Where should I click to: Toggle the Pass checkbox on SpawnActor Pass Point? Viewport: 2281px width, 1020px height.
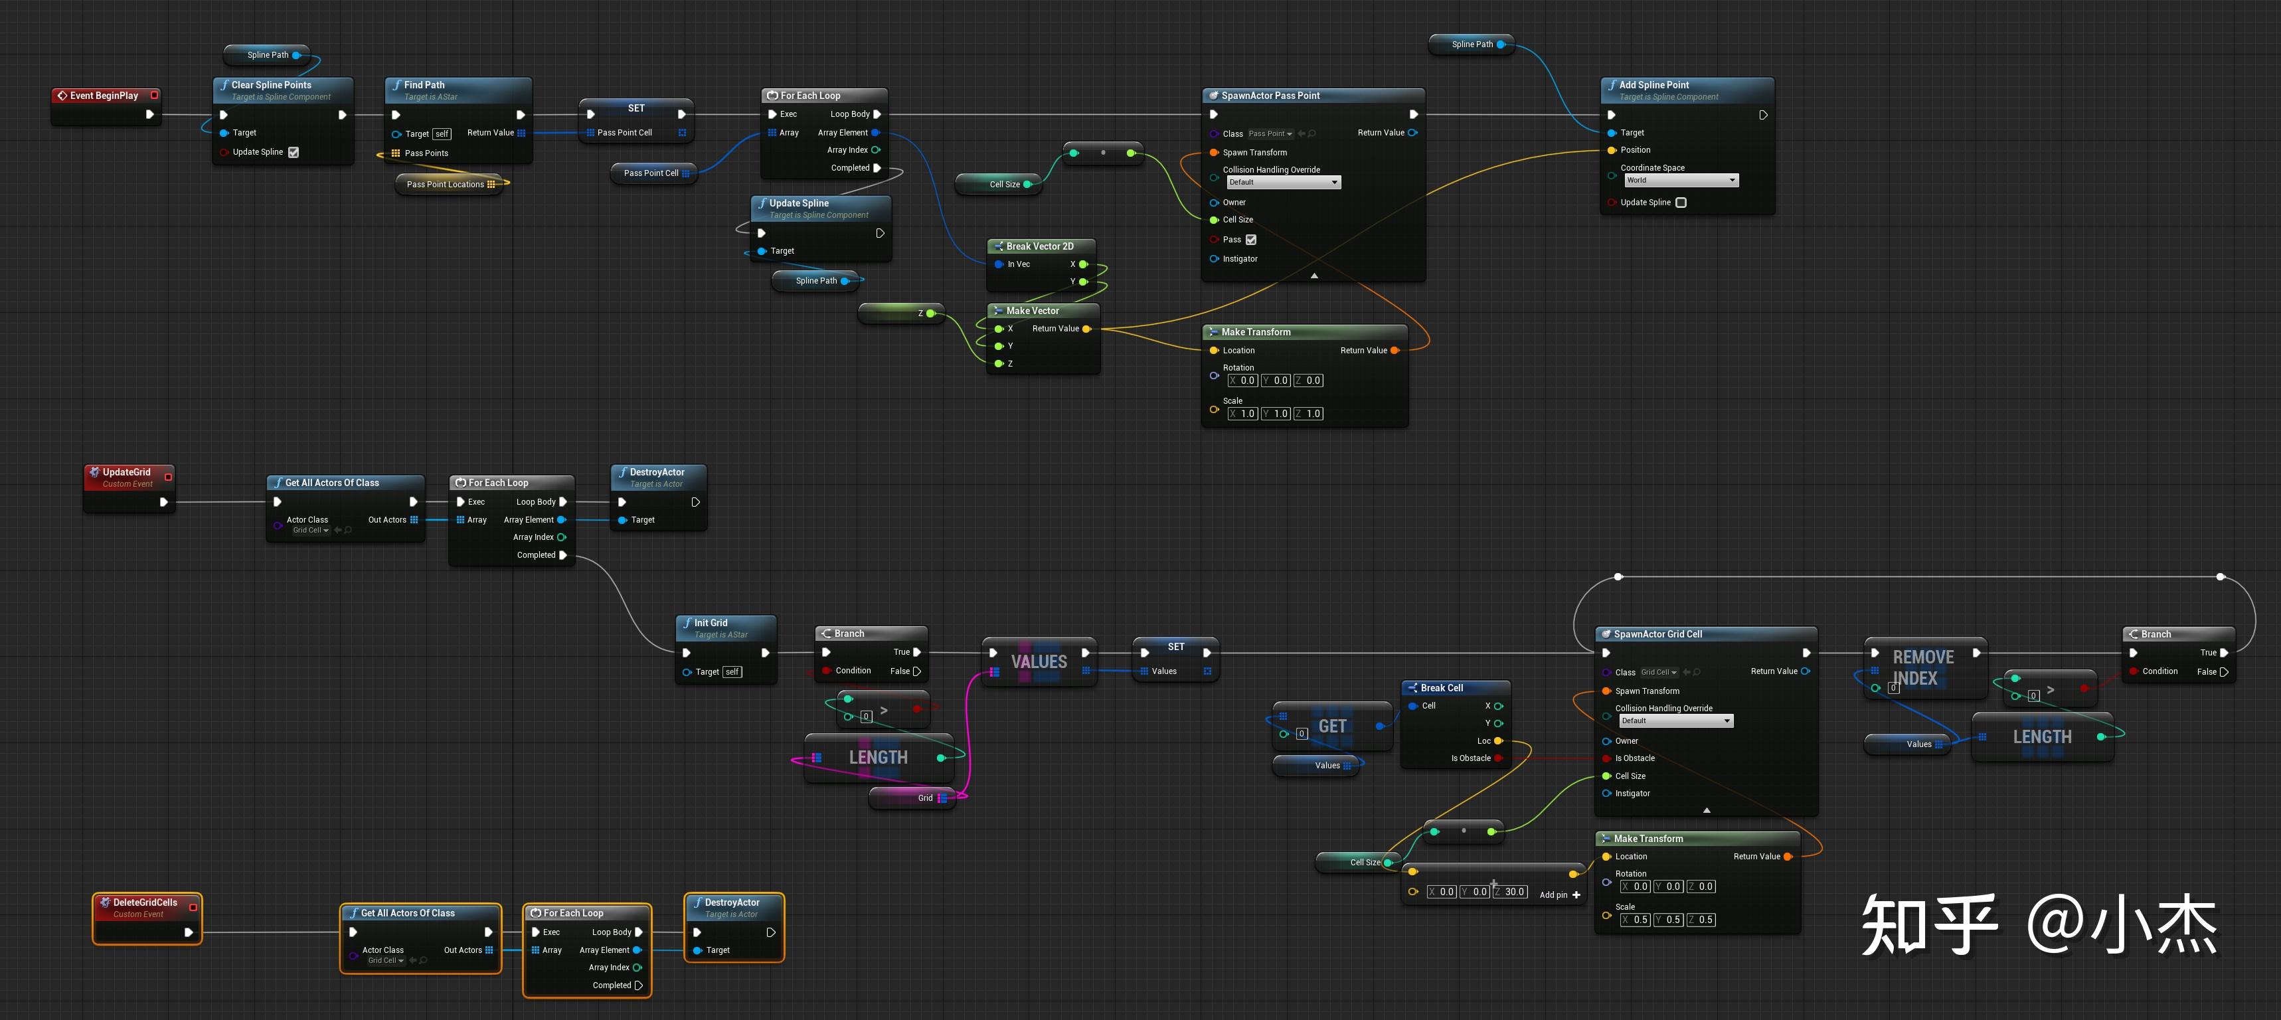point(1250,240)
